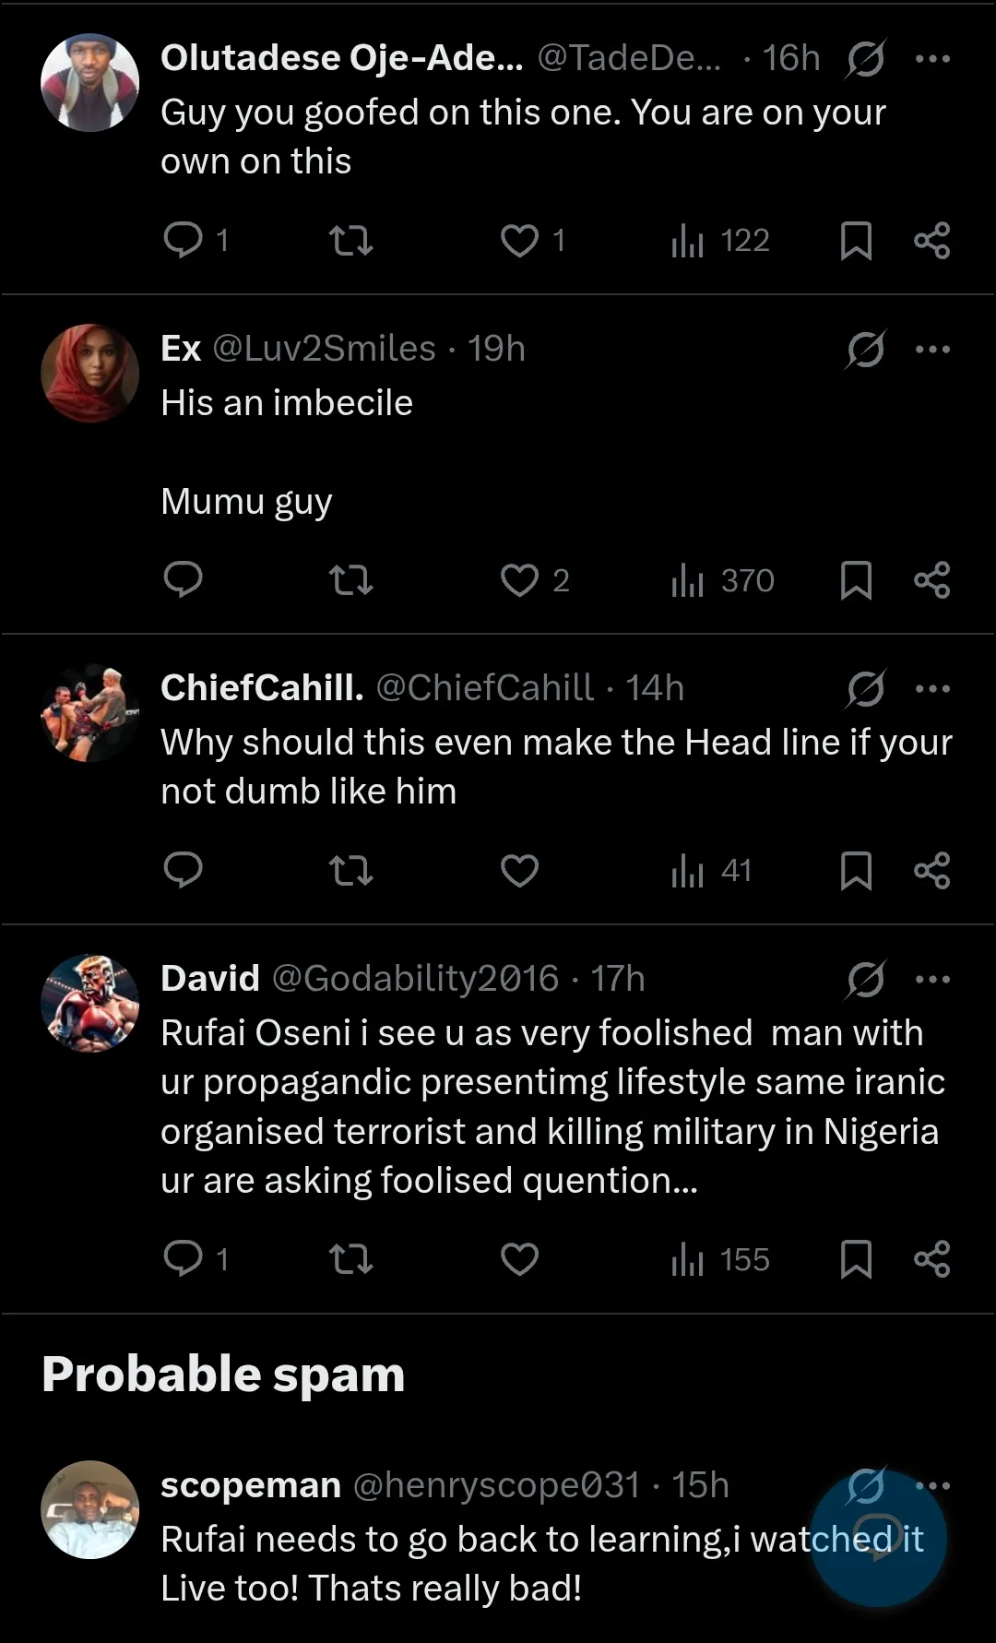Repost the Ex @Luv2Smiles reply
Viewport: 996px width, 1643px height.
coord(351,580)
